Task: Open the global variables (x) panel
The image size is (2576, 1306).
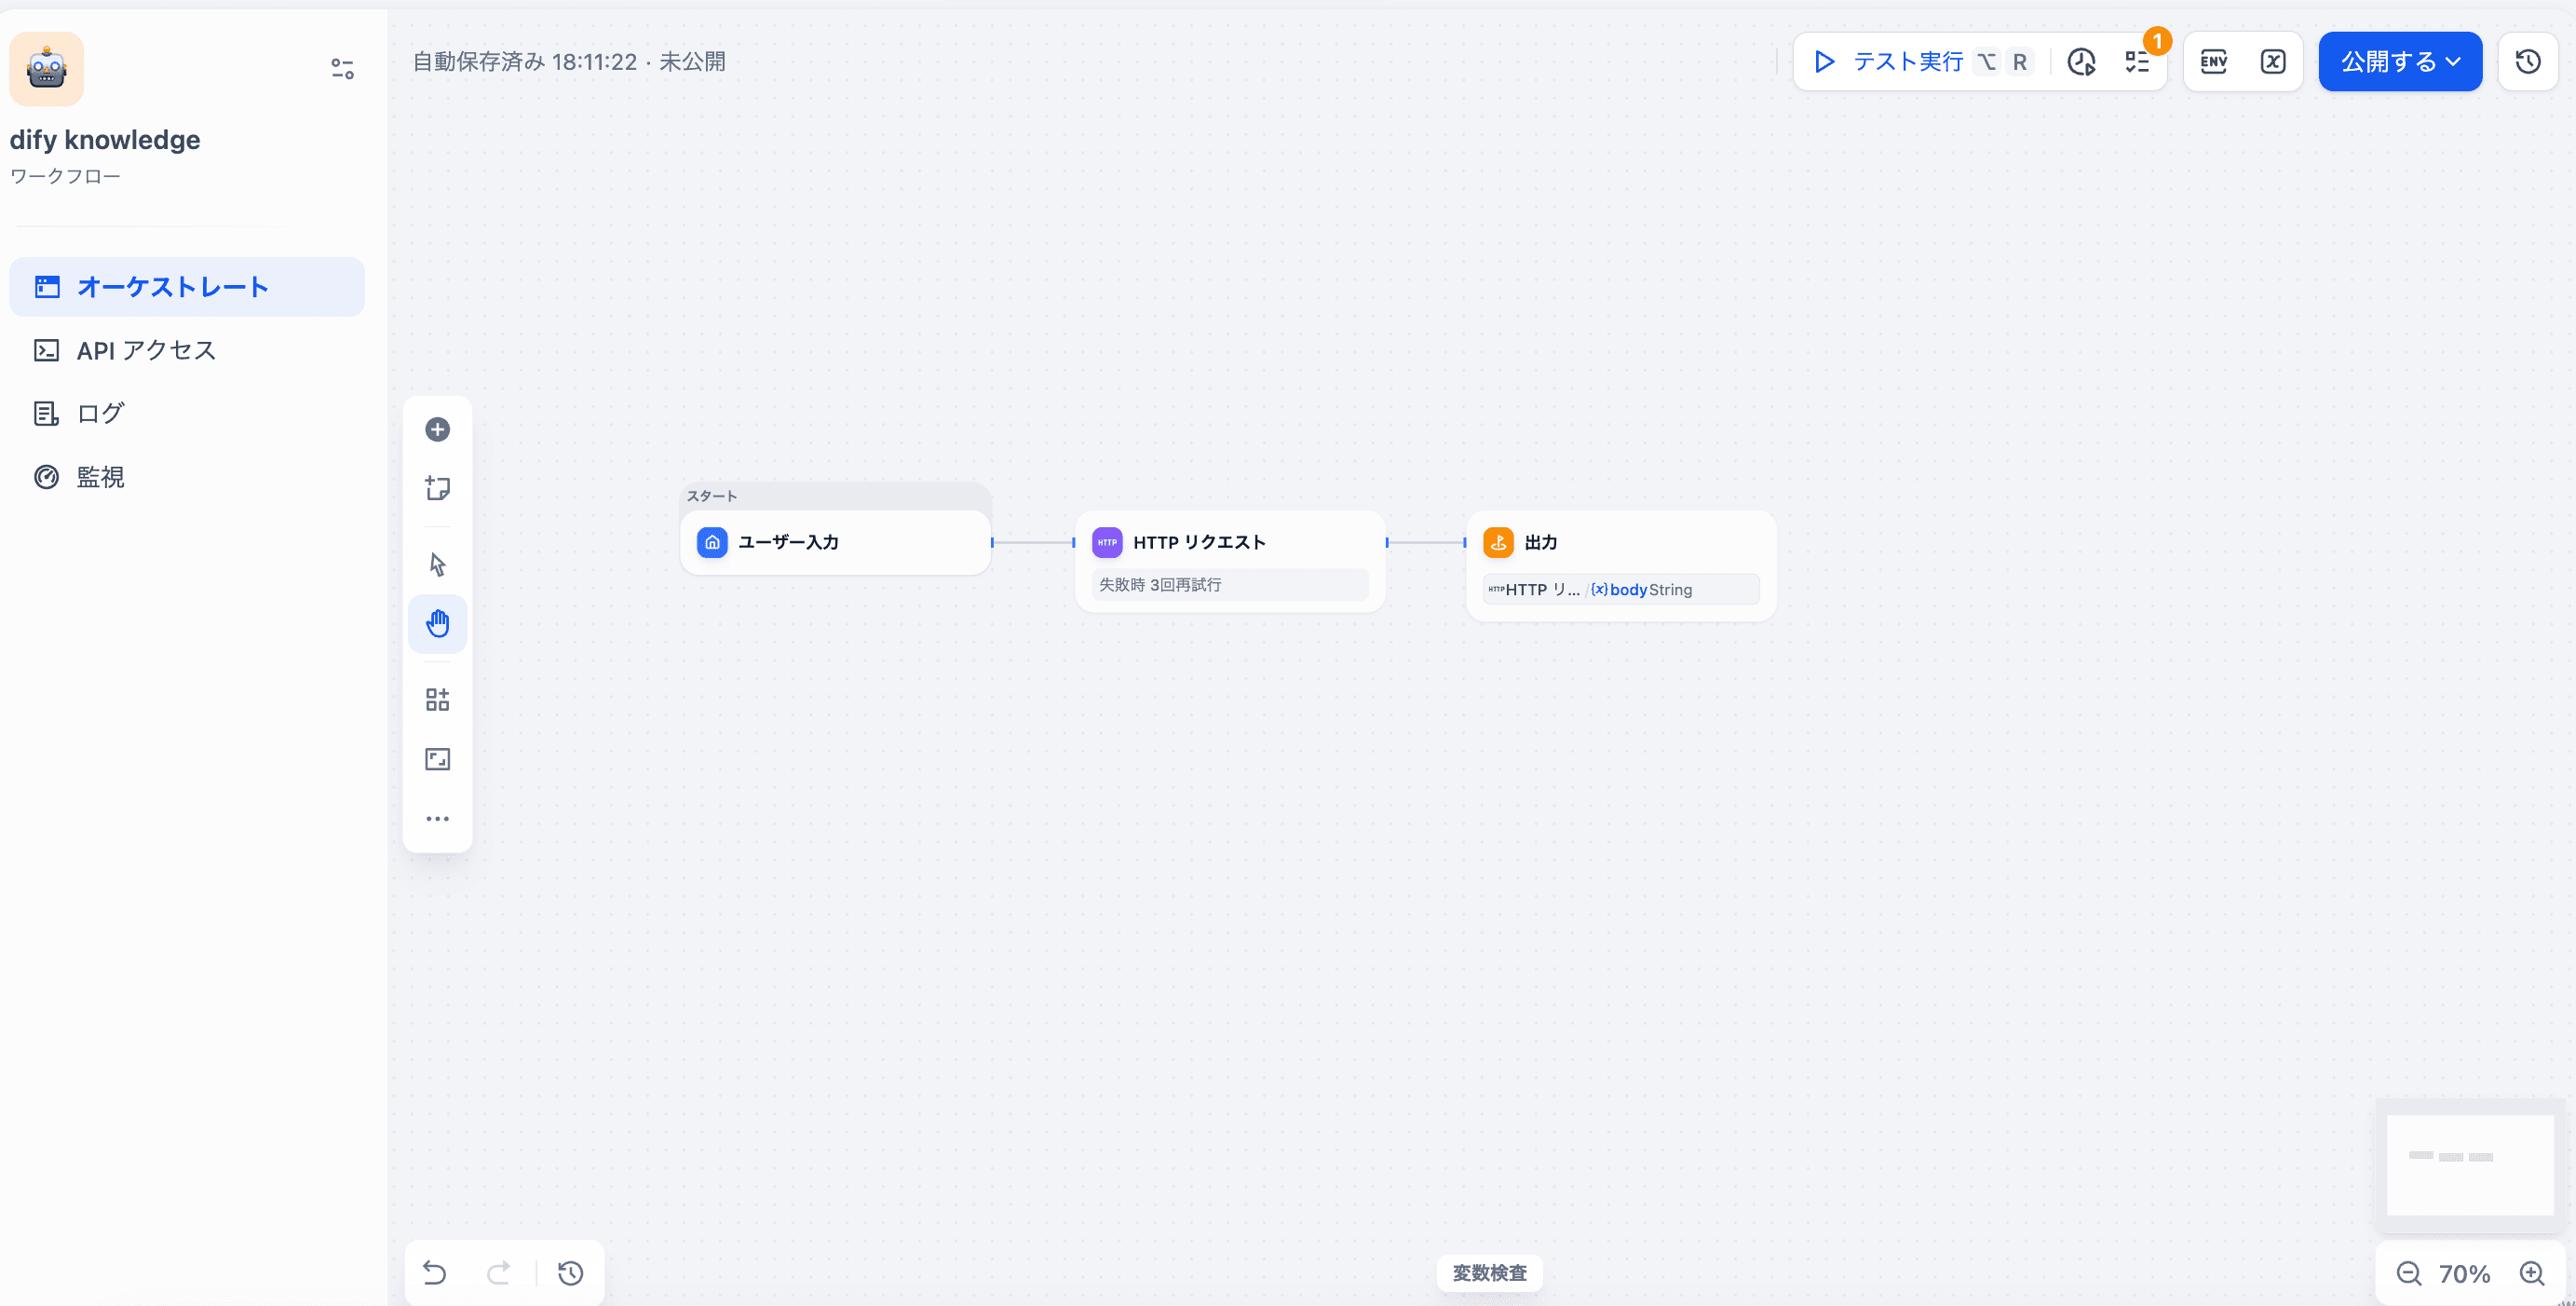Action: (x=2272, y=62)
